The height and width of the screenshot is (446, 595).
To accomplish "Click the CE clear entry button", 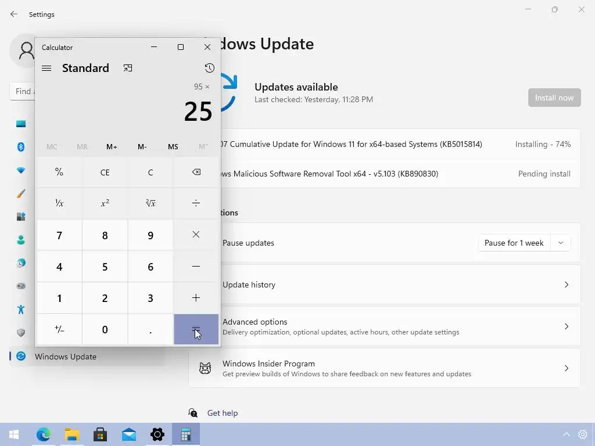I will (105, 172).
